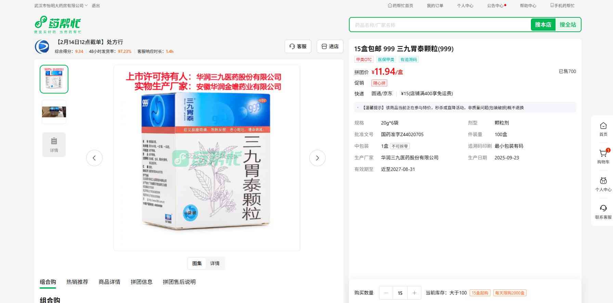The height and width of the screenshot is (303, 613).
Task: Click the 药帮忙 logo
Action: coord(58,25)
